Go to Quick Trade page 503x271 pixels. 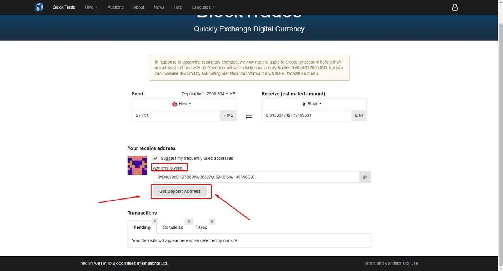click(x=64, y=7)
